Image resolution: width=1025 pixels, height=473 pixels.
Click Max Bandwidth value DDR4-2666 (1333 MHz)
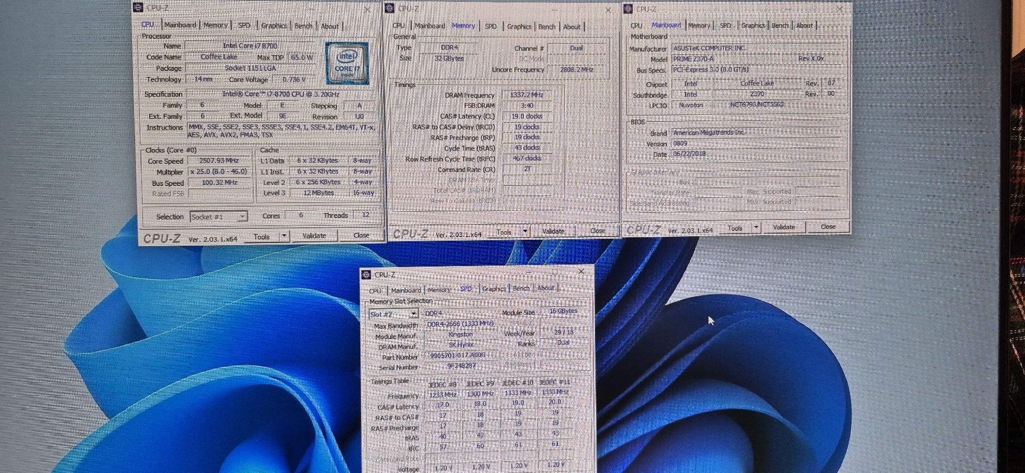(x=460, y=324)
